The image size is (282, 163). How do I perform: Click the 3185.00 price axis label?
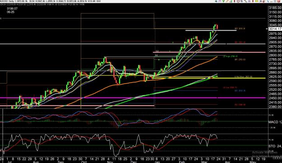click(275, 8)
